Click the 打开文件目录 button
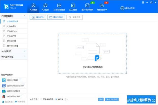 [x=112, y=99]
